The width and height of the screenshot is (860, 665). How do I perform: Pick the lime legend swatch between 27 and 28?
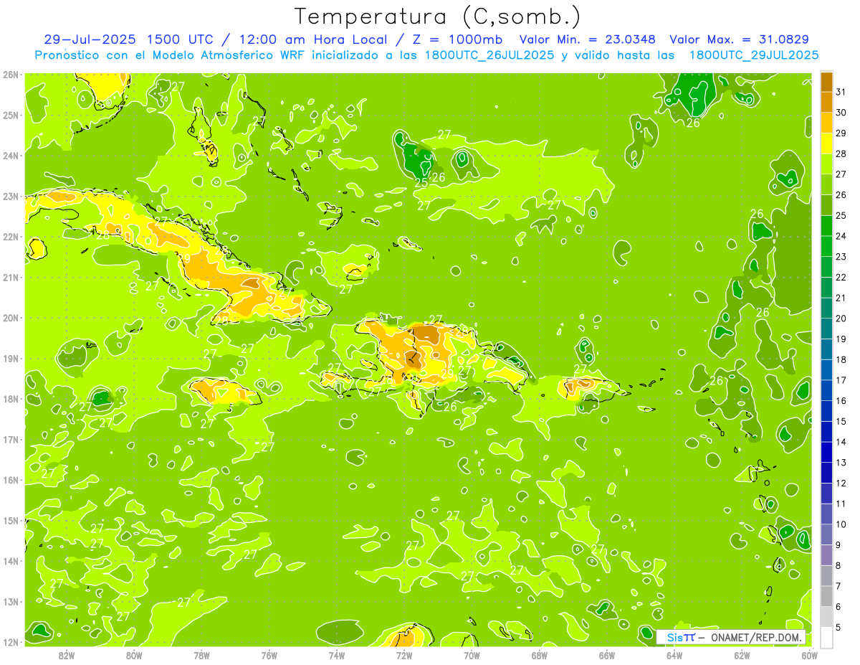[827, 164]
